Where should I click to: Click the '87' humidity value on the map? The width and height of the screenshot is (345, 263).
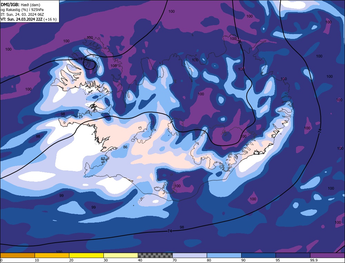coord(103,159)
